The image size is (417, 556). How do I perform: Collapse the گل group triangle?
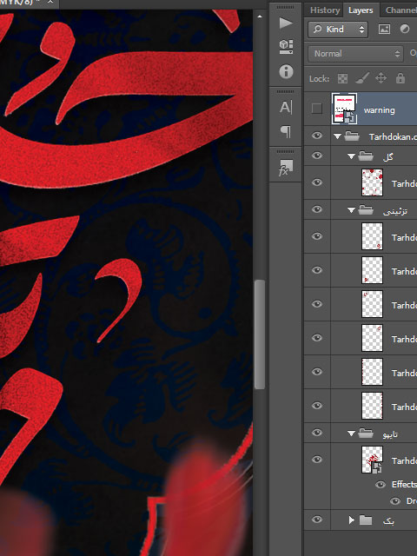coord(351,156)
